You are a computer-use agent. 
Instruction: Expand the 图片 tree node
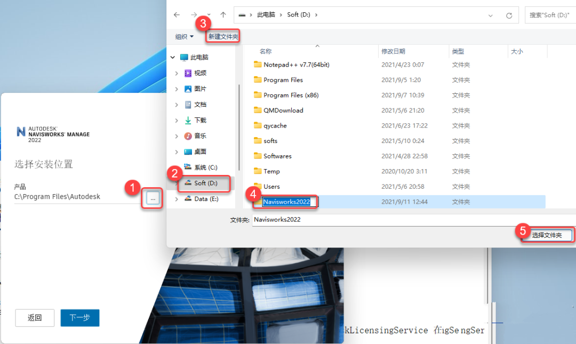(x=177, y=89)
